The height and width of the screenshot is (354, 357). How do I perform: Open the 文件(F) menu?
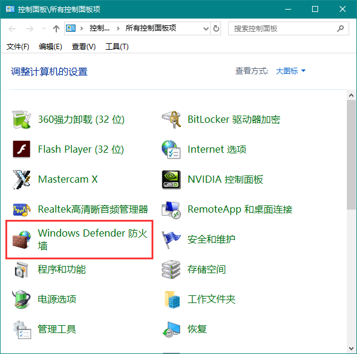click(x=18, y=47)
